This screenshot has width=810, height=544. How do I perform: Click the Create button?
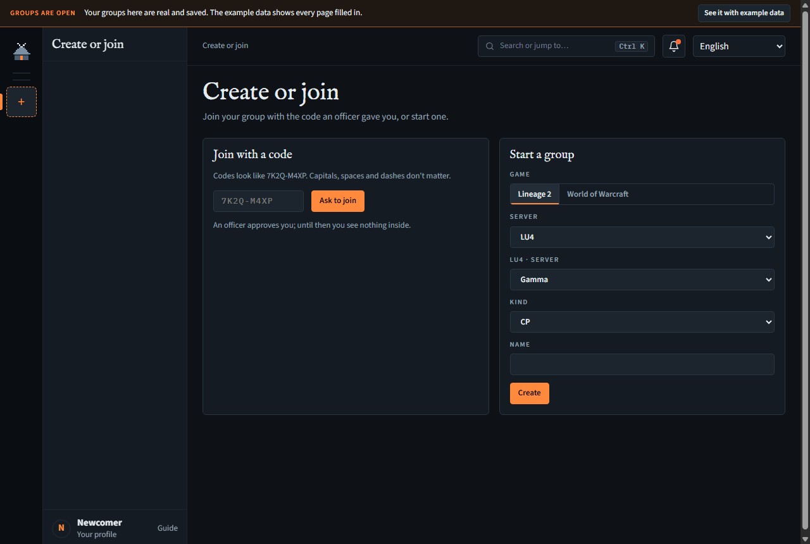530,393
